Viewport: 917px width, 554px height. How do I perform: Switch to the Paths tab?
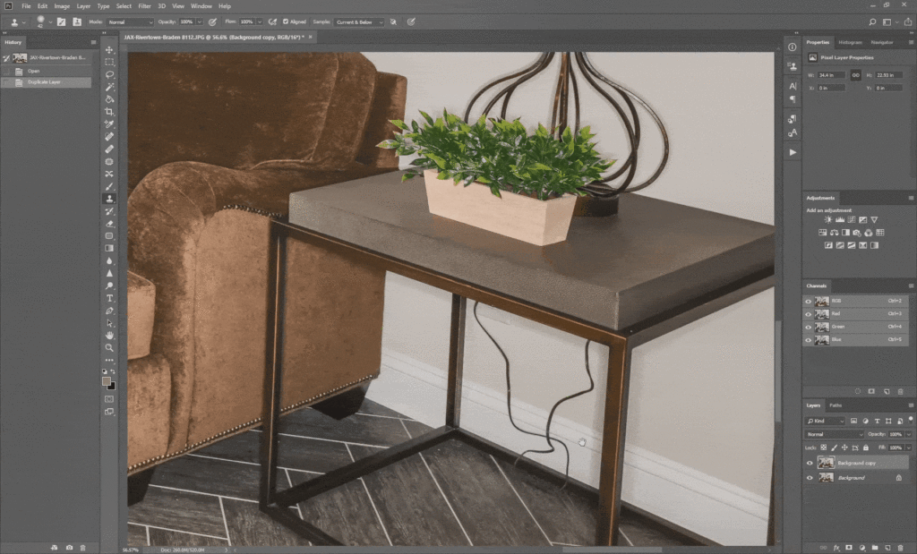click(x=836, y=405)
